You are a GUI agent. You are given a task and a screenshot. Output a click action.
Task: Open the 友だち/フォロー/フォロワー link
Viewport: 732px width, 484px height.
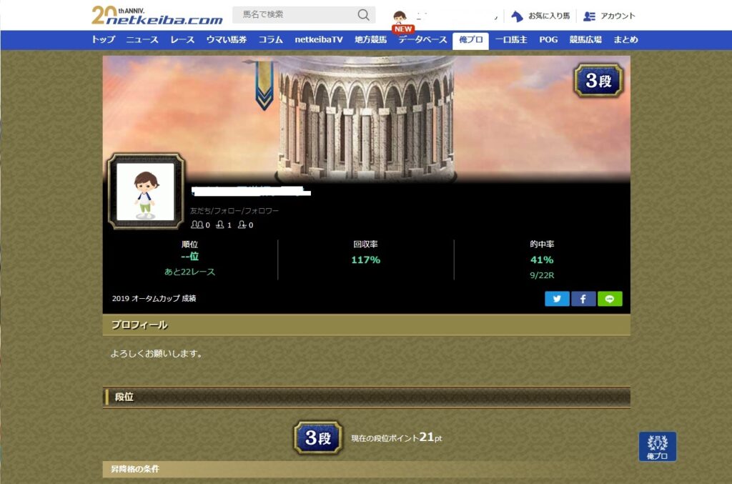234,211
